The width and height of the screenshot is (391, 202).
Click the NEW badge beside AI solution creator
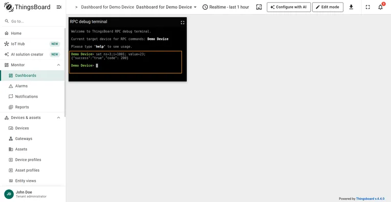pos(55,54)
